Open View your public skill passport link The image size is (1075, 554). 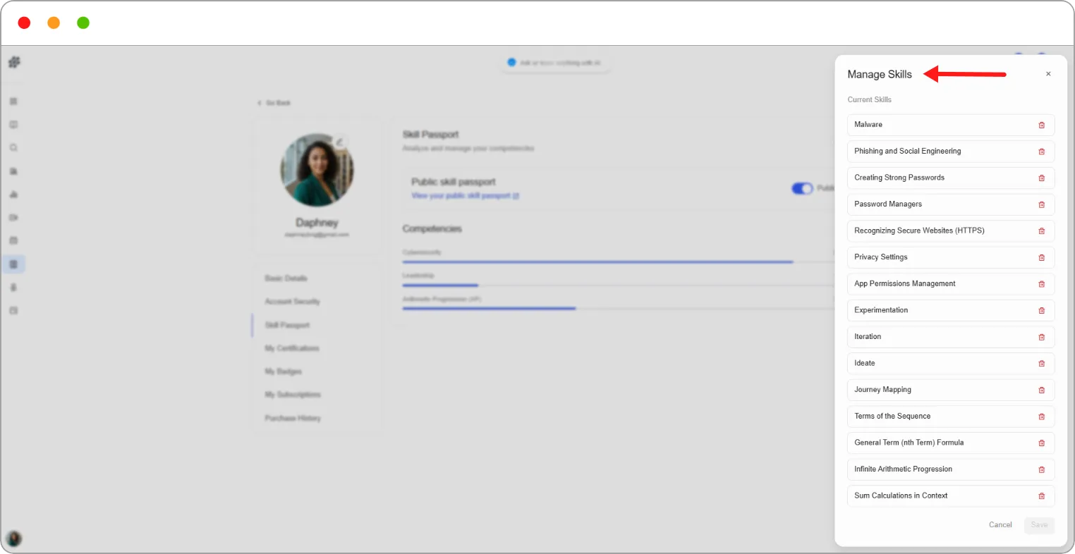pyautogui.click(x=465, y=196)
